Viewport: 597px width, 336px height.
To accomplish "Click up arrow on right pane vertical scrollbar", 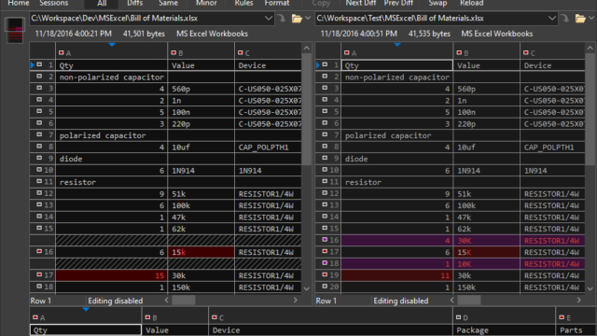I will click(x=590, y=49).
